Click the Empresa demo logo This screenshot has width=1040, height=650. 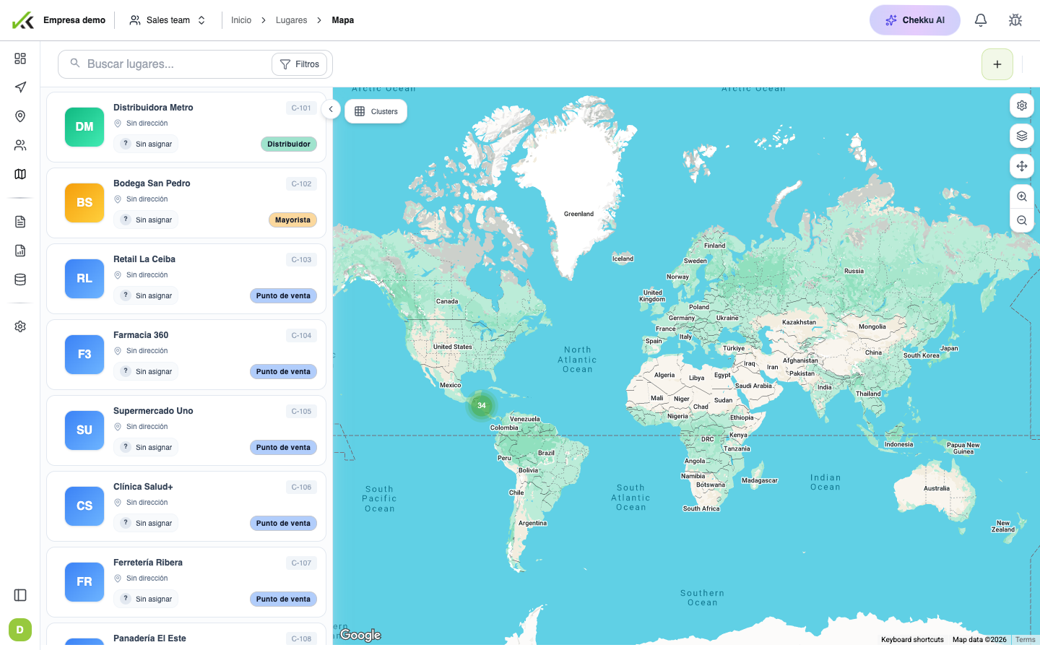point(23,20)
